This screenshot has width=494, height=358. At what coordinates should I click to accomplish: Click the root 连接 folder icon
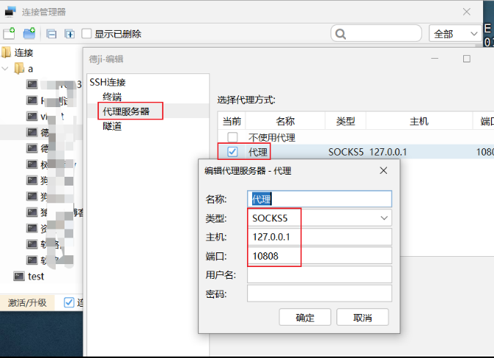pyautogui.click(x=7, y=53)
